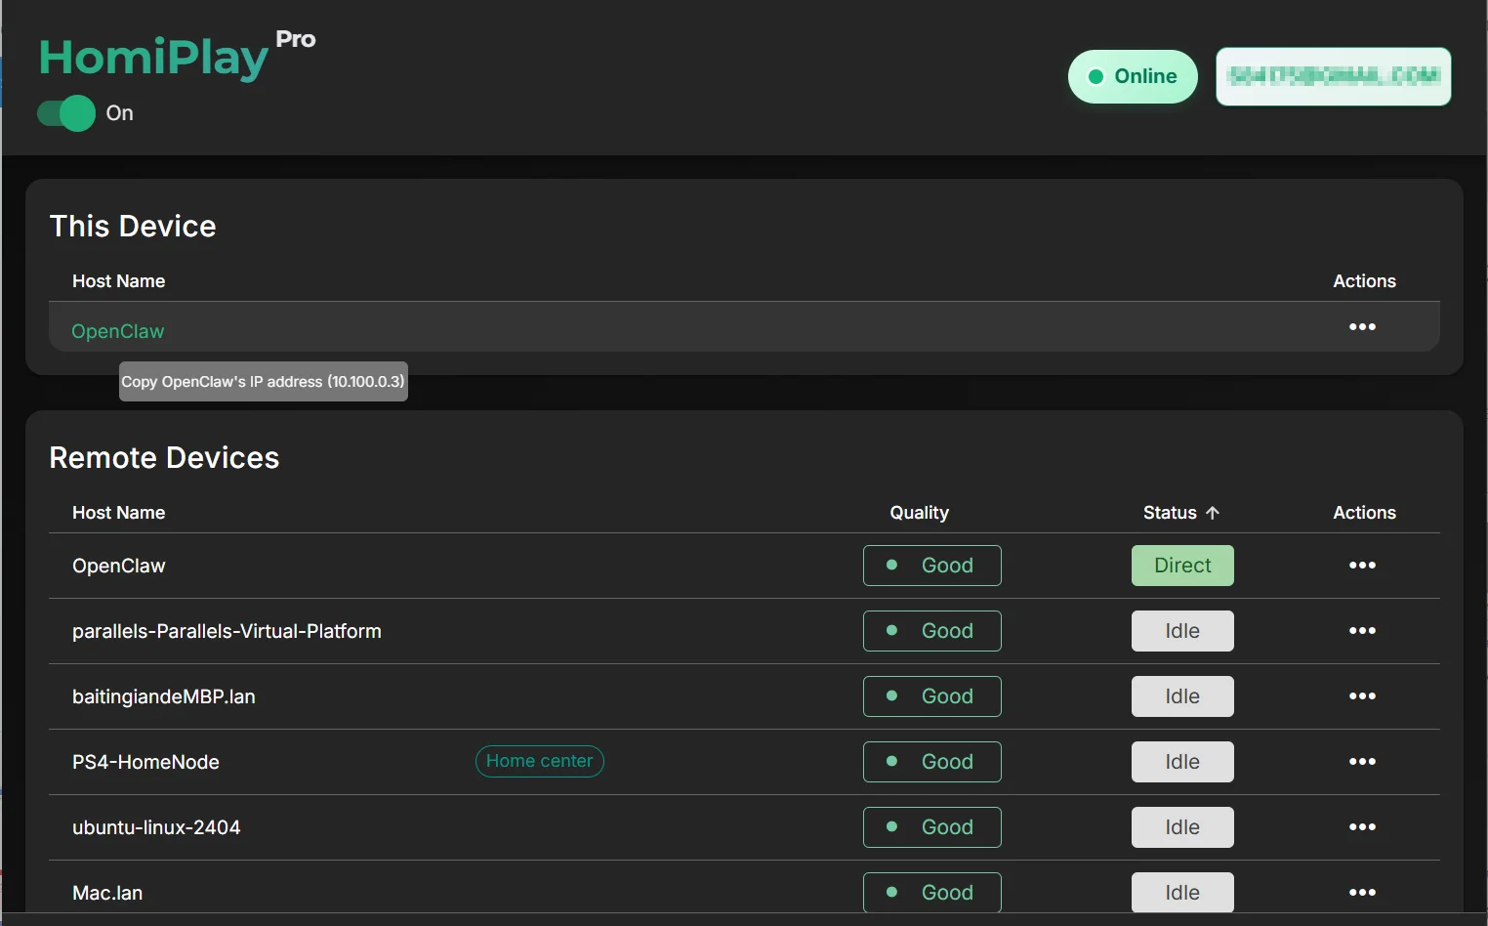The image size is (1488, 926).
Task: Open actions menu for baitingiandeMBP.lan
Action: 1362,696
